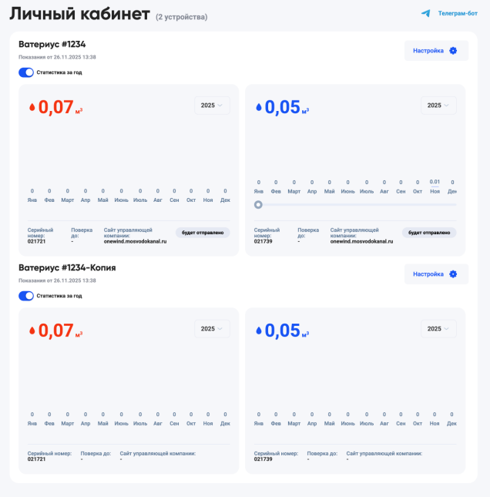Image resolution: width=490 pixels, height=497 pixels.
Task: Click the "будет отправлено" badge for meter 021739
Action: [429, 232]
